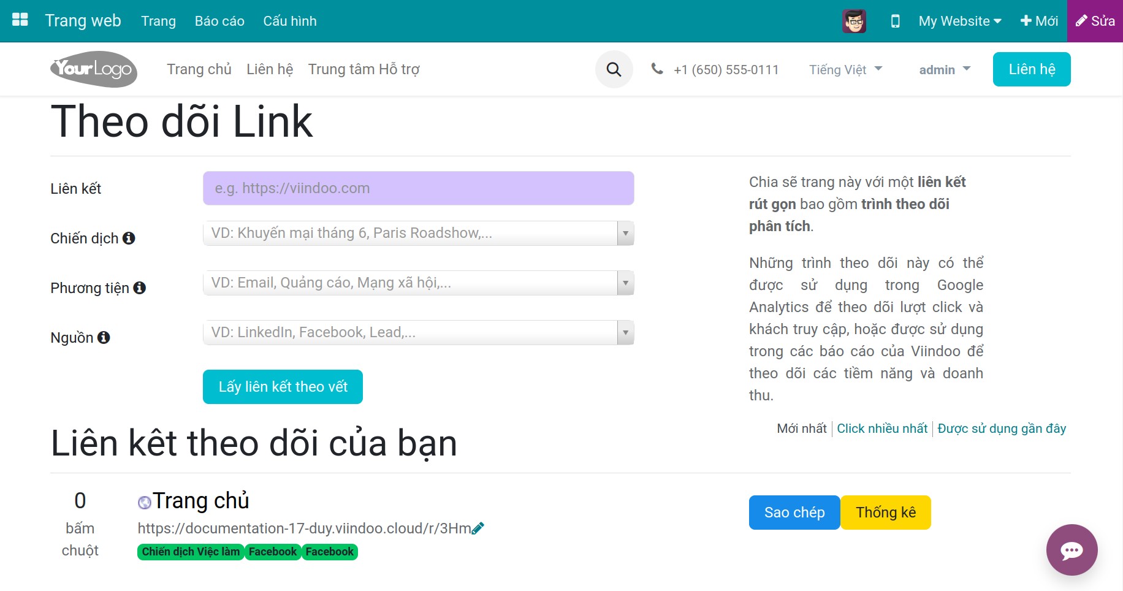Click the Sửa edit button
1123x591 pixels.
[x=1095, y=21]
